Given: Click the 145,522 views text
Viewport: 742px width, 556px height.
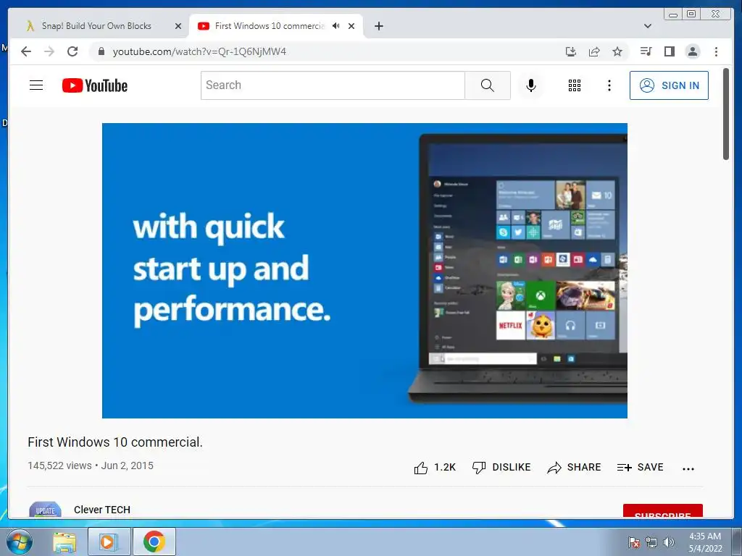Looking at the screenshot, I should click(x=59, y=466).
